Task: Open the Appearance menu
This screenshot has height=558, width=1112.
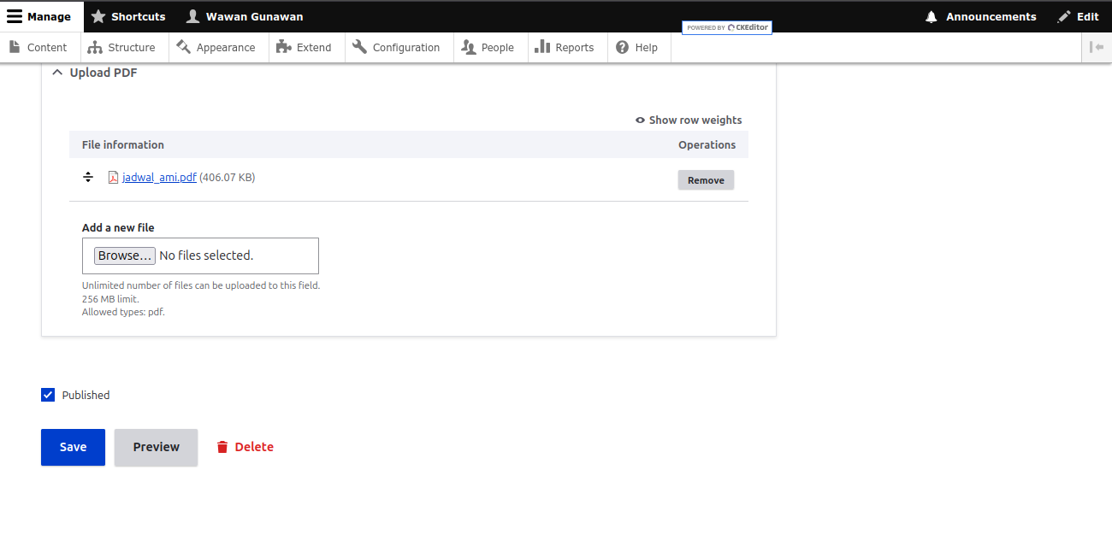Action: 219,48
